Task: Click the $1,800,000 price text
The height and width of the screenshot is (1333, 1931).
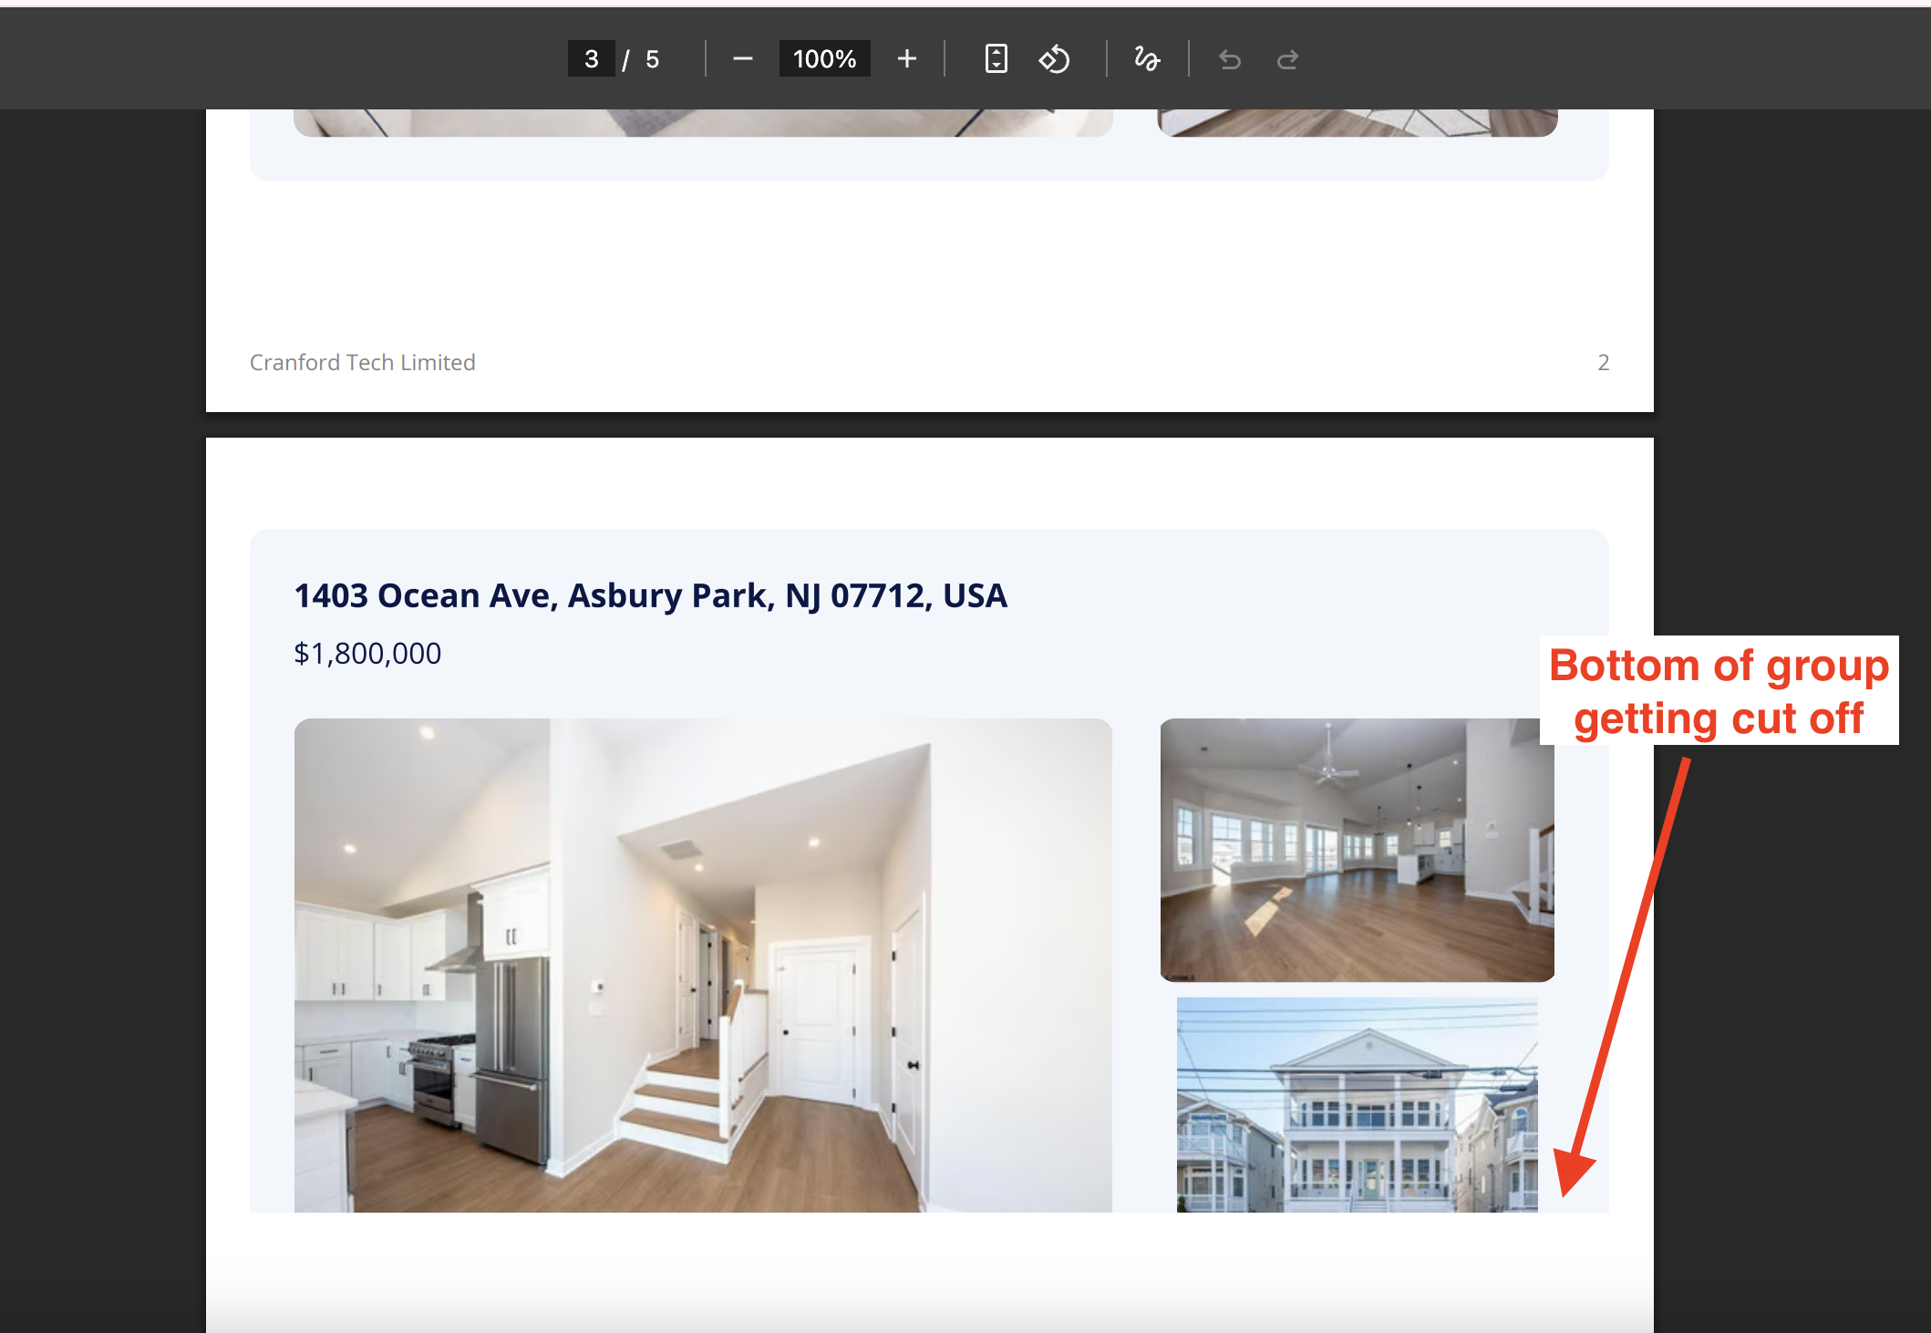Action: (367, 653)
